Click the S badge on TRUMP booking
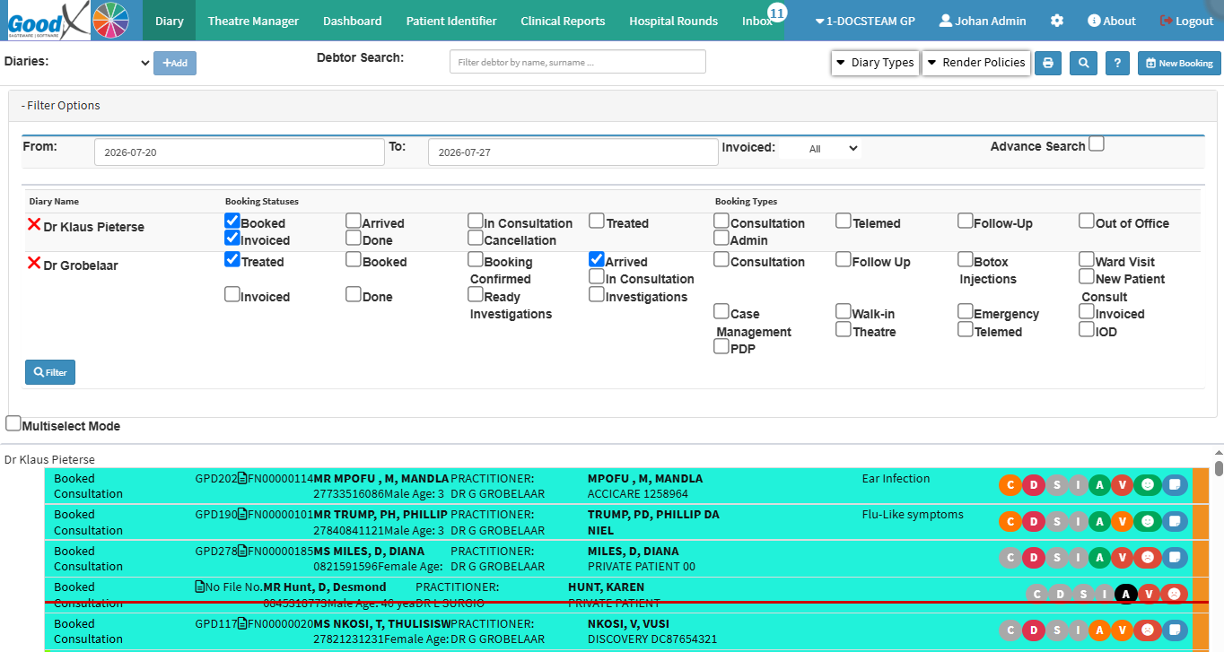Viewport: 1224px width, 652px height. [1055, 521]
